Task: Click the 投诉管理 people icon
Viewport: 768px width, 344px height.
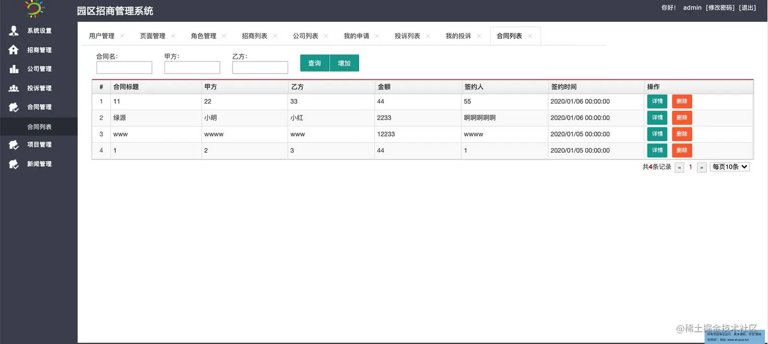Action: (14, 88)
